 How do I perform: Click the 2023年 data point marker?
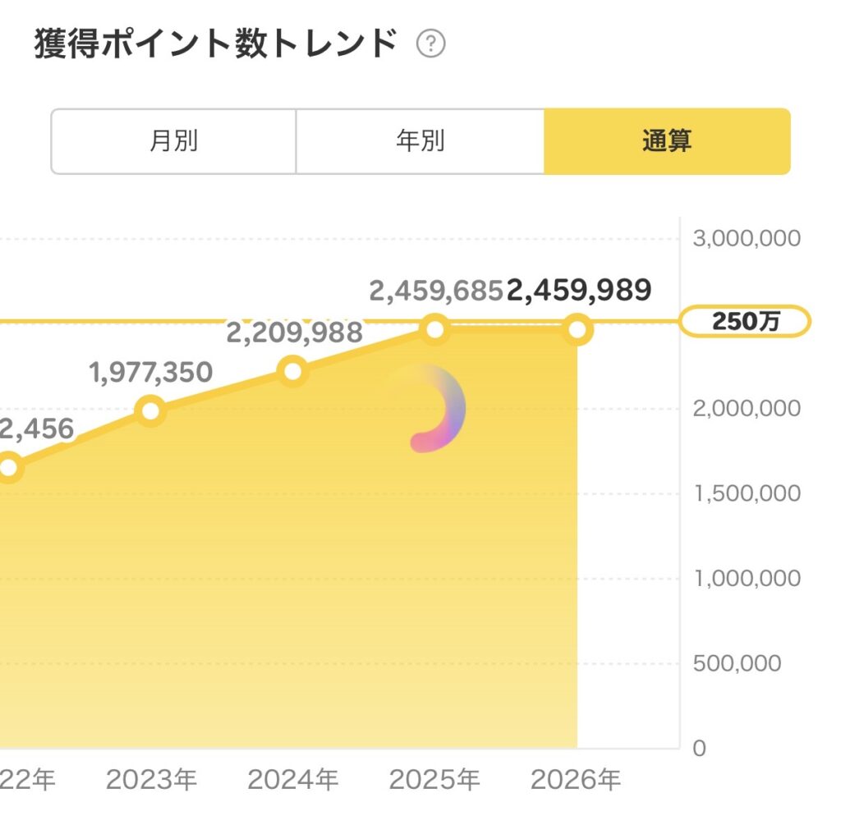click(151, 410)
